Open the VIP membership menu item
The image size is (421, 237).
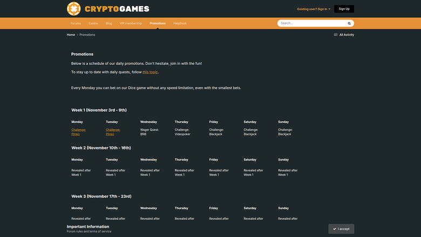(x=131, y=23)
